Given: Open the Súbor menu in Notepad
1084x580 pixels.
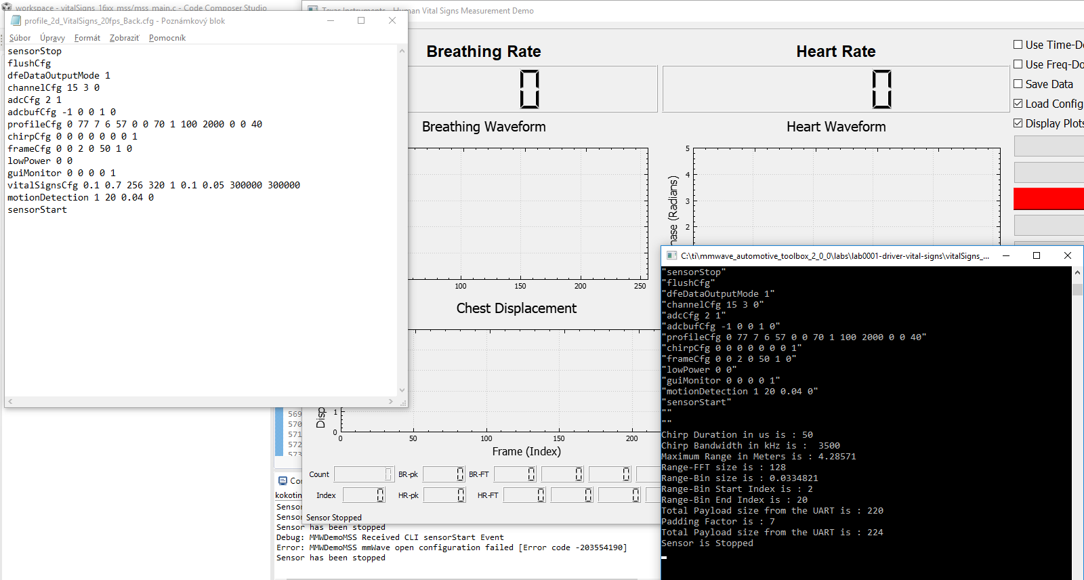Looking at the screenshot, I should [x=20, y=38].
